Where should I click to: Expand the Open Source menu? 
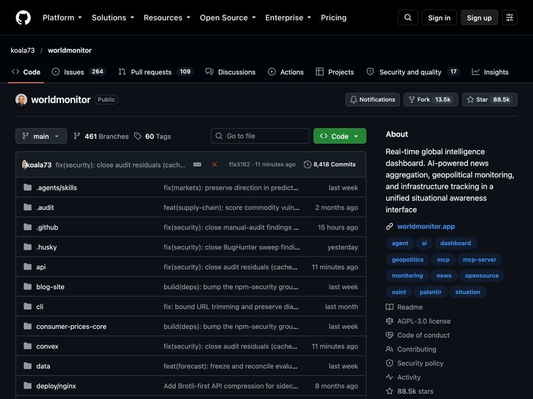pos(228,18)
